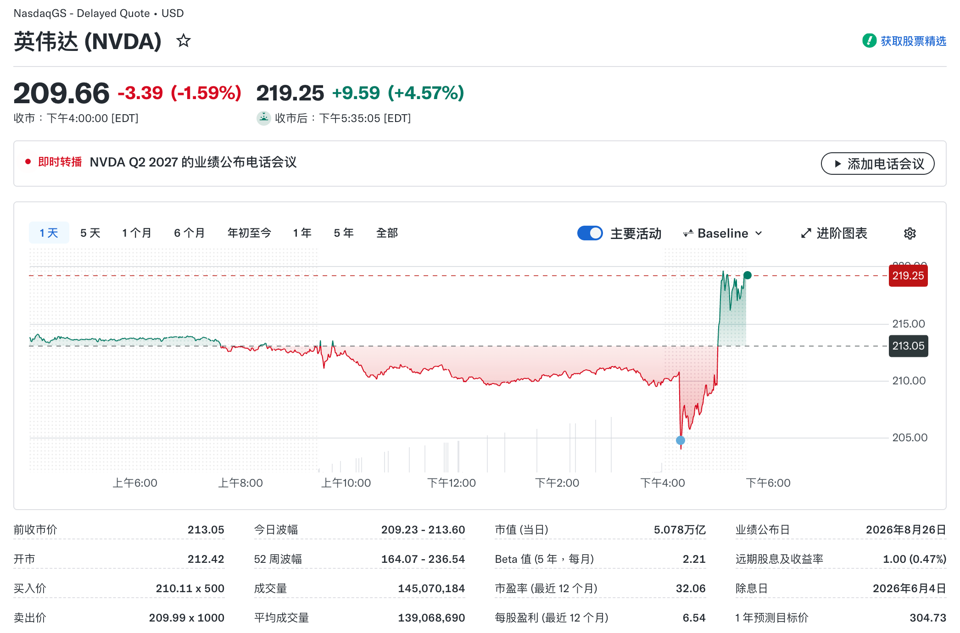Screen dimensions: 960x633
Task: Click the 英伟达 (NVDA) title
Action: [x=88, y=41]
